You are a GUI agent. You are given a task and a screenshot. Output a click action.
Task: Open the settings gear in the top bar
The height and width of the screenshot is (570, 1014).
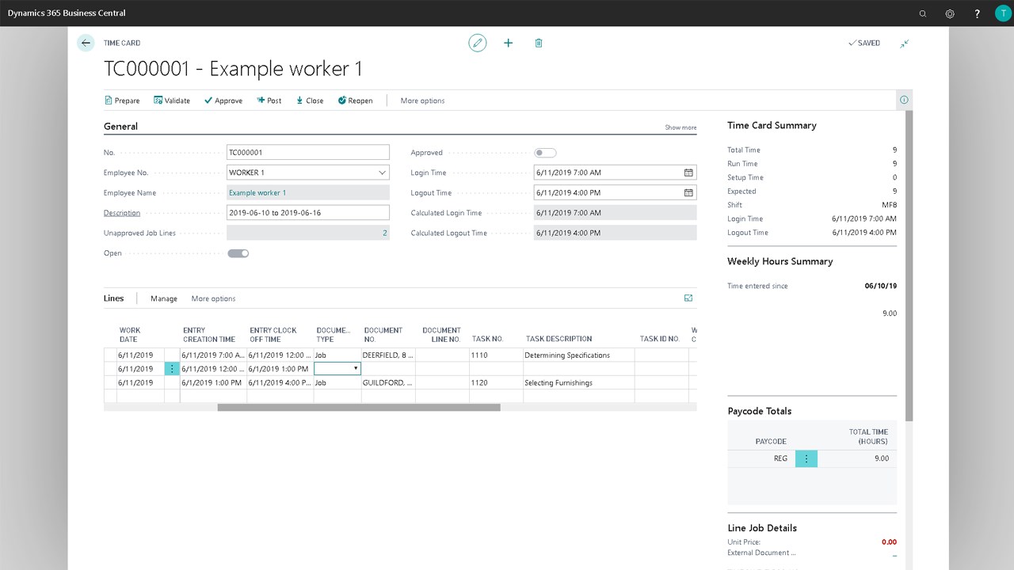(x=950, y=13)
